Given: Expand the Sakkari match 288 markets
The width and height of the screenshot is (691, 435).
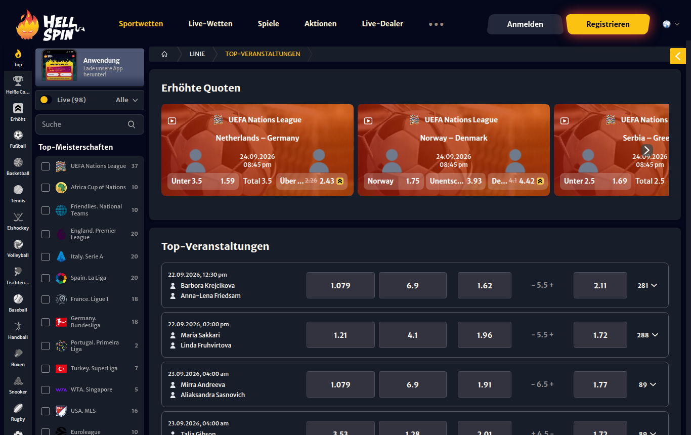Looking at the screenshot, I should (x=647, y=335).
